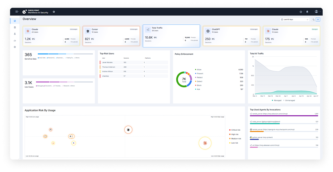Screen dimensions: 333x172
Task: Sort by the Platforms column header
Action: [x=148, y=58]
